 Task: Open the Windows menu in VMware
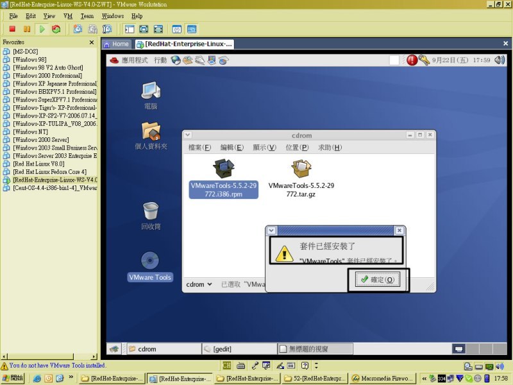[113, 15]
